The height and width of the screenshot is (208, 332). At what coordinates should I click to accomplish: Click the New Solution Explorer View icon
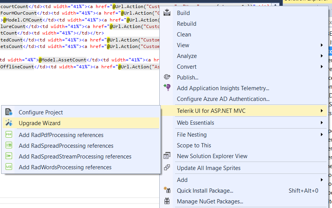(167, 156)
